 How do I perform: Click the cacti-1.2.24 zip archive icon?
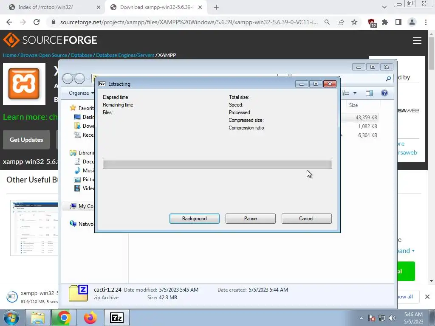(x=78, y=293)
